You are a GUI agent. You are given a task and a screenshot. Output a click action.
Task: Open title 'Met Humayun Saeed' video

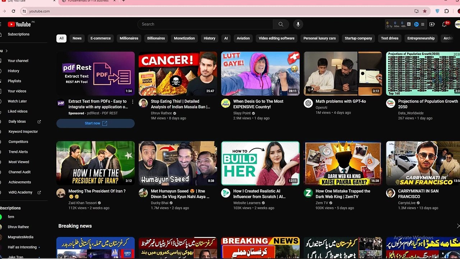pyautogui.click(x=180, y=194)
